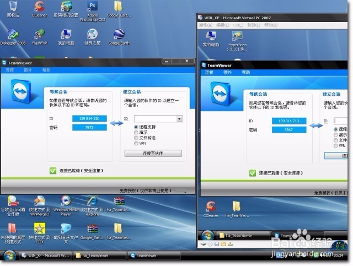Open unused desktop shortcuts folder icon
The height and width of the screenshot is (266, 353).
coord(13,234)
